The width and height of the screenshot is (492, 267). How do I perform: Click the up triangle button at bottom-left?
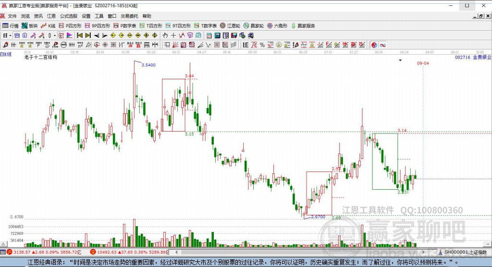(x=3, y=244)
